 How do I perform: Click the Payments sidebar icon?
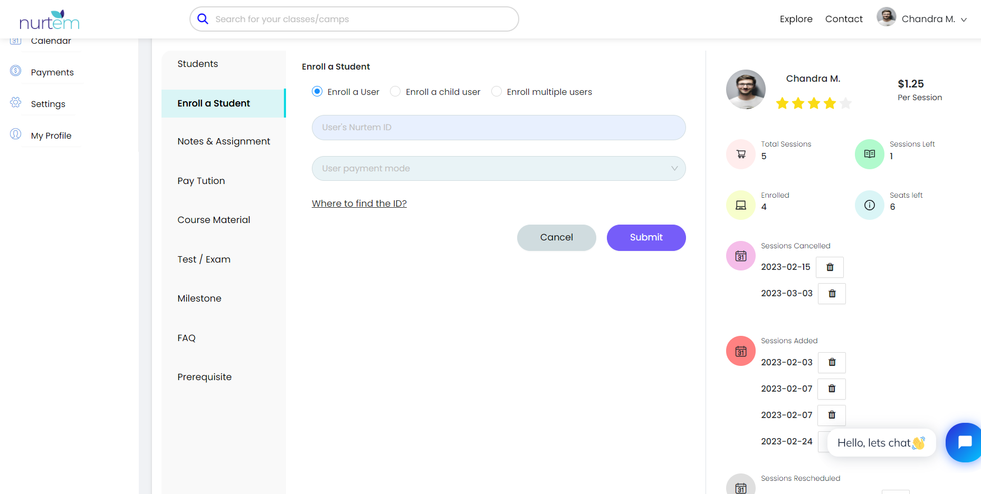(x=16, y=71)
